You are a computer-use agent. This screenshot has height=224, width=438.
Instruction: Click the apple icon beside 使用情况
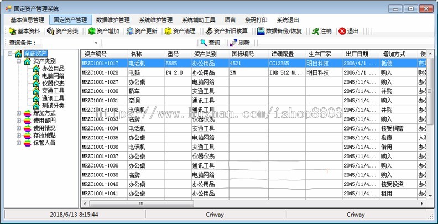coord(28,128)
